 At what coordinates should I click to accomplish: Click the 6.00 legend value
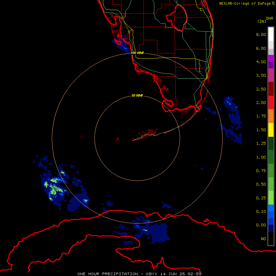(x=261, y=48)
